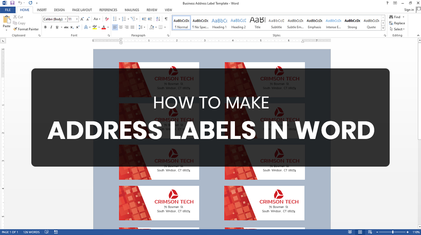Apply the Title style
Image resolution: width=421 pixels, height=235 pixels.
pos(257,23)
